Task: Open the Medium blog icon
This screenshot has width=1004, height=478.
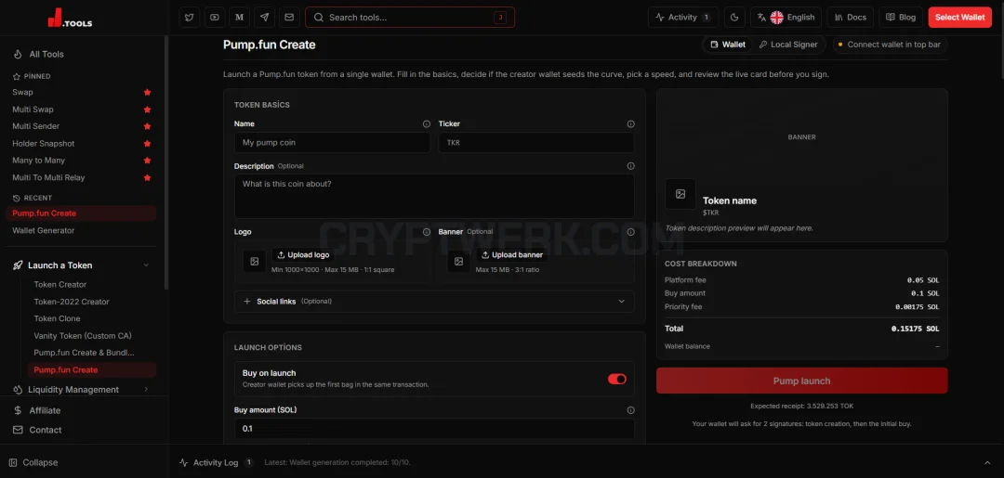Action: [x=240, y=18]
